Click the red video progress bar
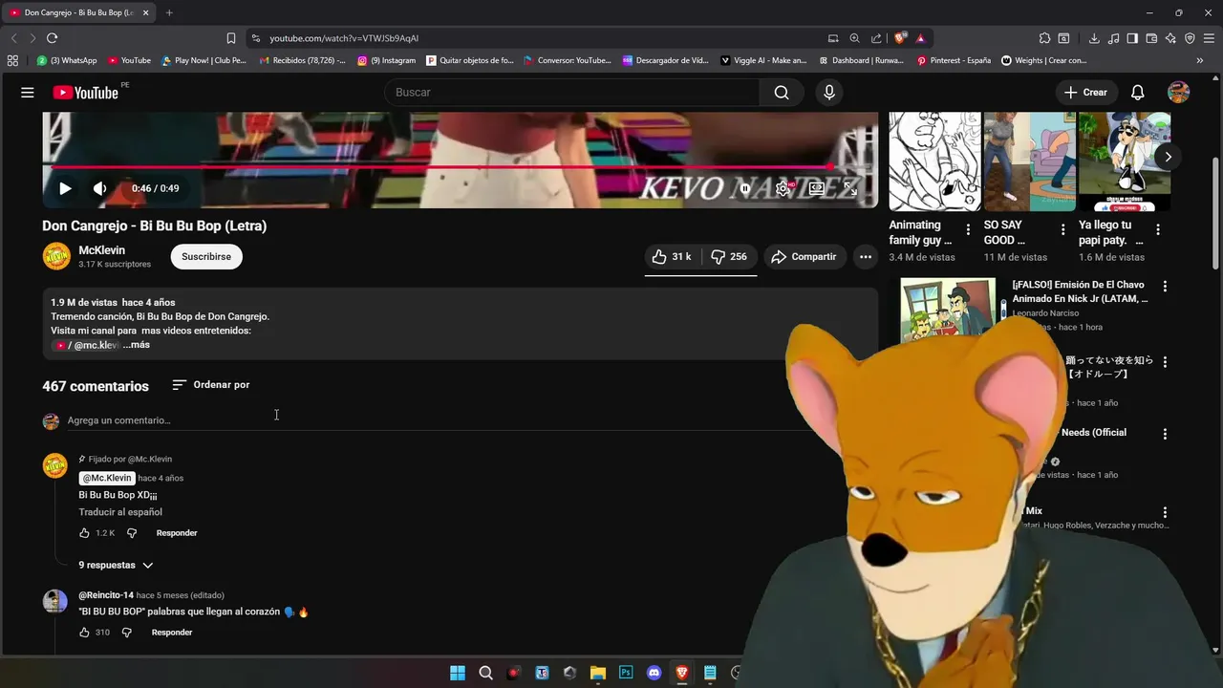This screenshot has height=688, width=1223. [x=460, y=167]
